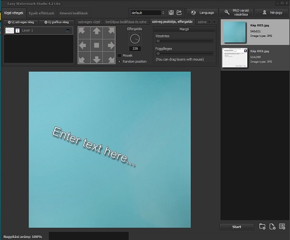Click the text layer type icon on Layer 1
This screenshot has width=290, height=240.
click(x=17, y=31)
